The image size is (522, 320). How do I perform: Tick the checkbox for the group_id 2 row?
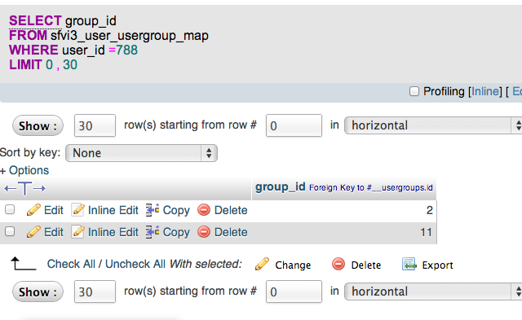[10, 210]
